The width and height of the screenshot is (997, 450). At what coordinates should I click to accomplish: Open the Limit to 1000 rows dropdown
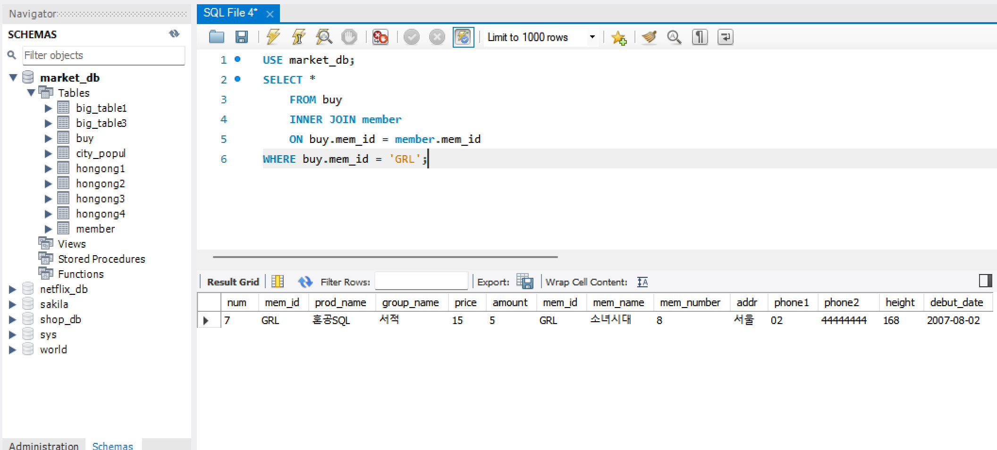tap(592, 37)
